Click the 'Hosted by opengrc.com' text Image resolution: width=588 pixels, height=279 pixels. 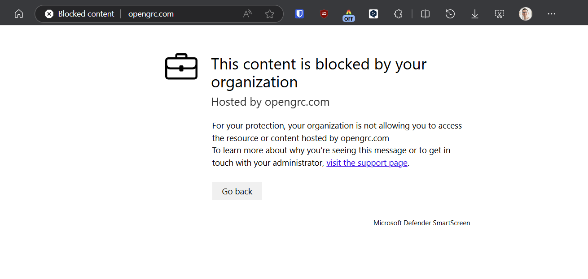[x=270, y=102]
